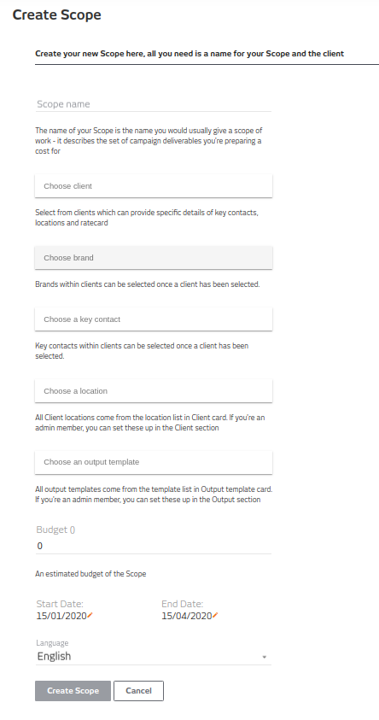This screenshot has width=379, height=720.
Task: Click the Budget 0 label
Action: 55,530
